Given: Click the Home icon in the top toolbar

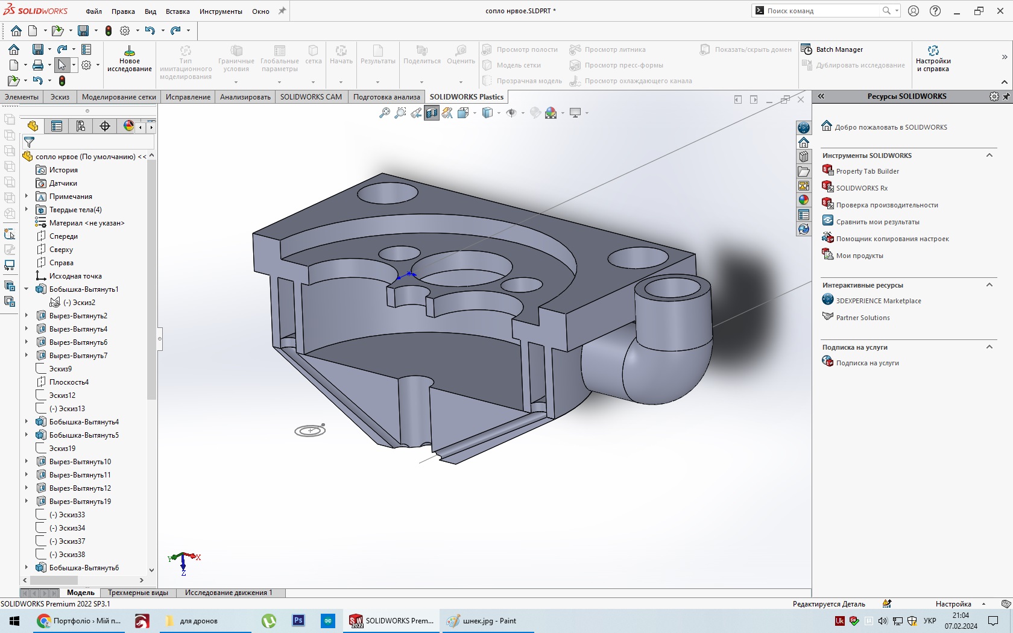Looking at the screenshot, I should 16,31.
